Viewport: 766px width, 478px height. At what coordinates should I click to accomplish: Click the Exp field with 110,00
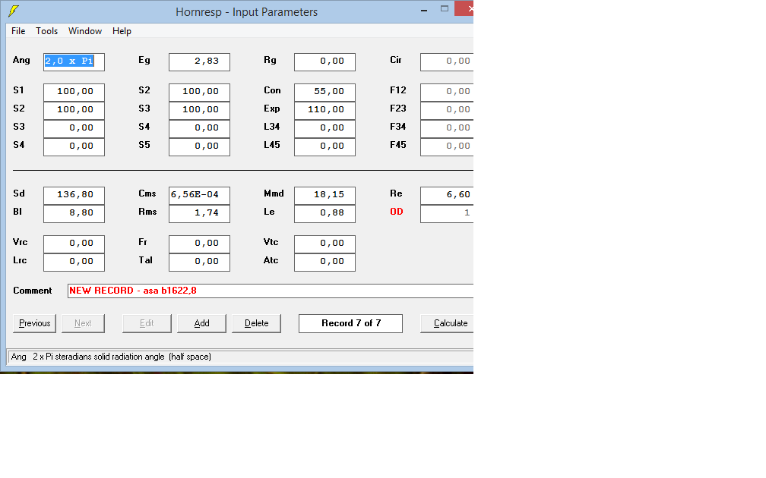(325, 110)
